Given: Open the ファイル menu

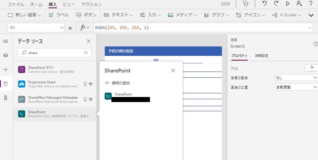Looking at the screenshot, I should pos(16,4).
